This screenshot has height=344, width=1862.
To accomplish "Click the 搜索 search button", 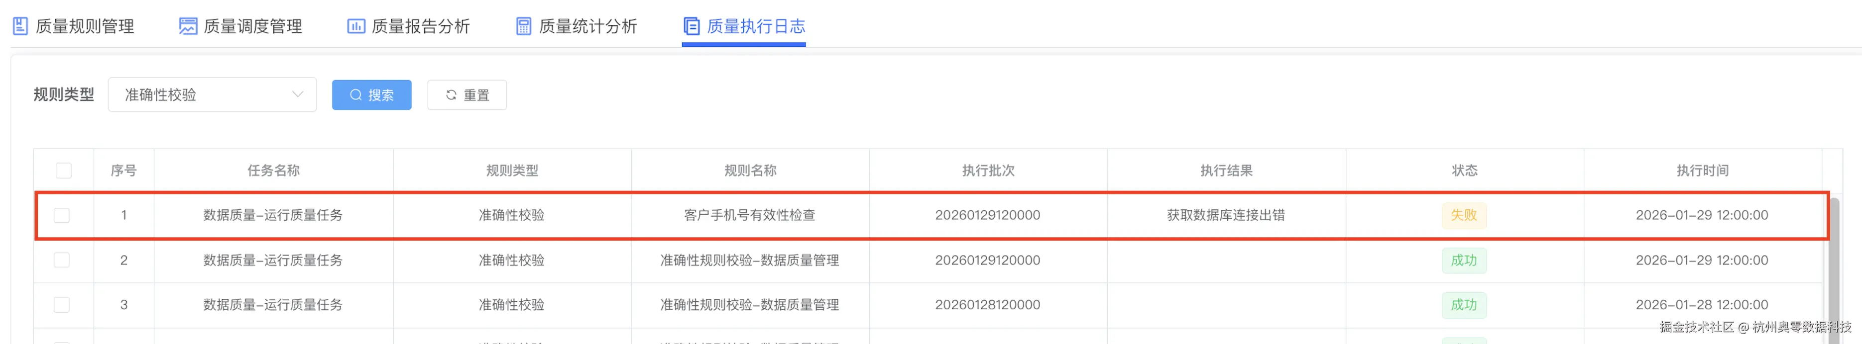I will point(371,94).
